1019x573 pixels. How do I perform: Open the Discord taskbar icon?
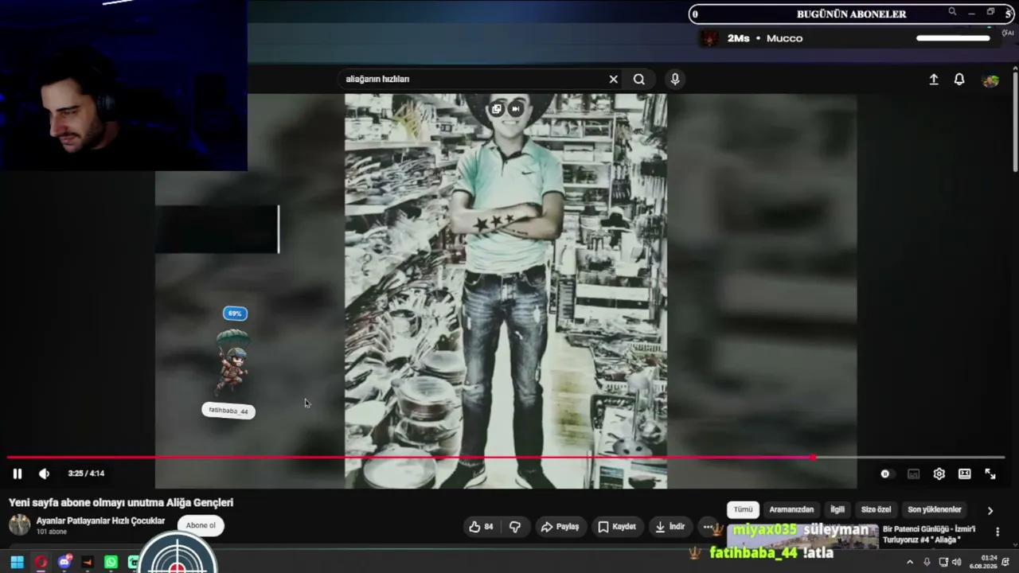click(64, 563)
